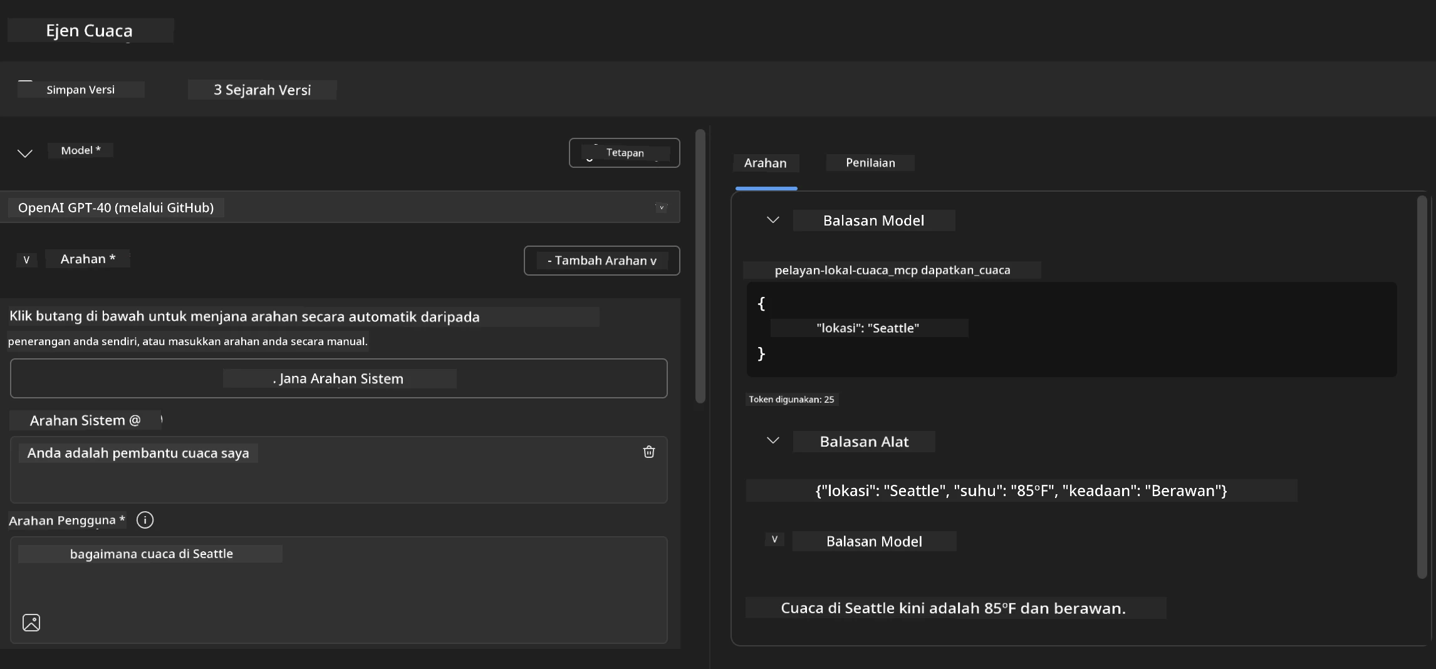The width and height of the screenshot is (1436, 669).
Task: Click the Simpan Versi button
Action: pos(81,90)
